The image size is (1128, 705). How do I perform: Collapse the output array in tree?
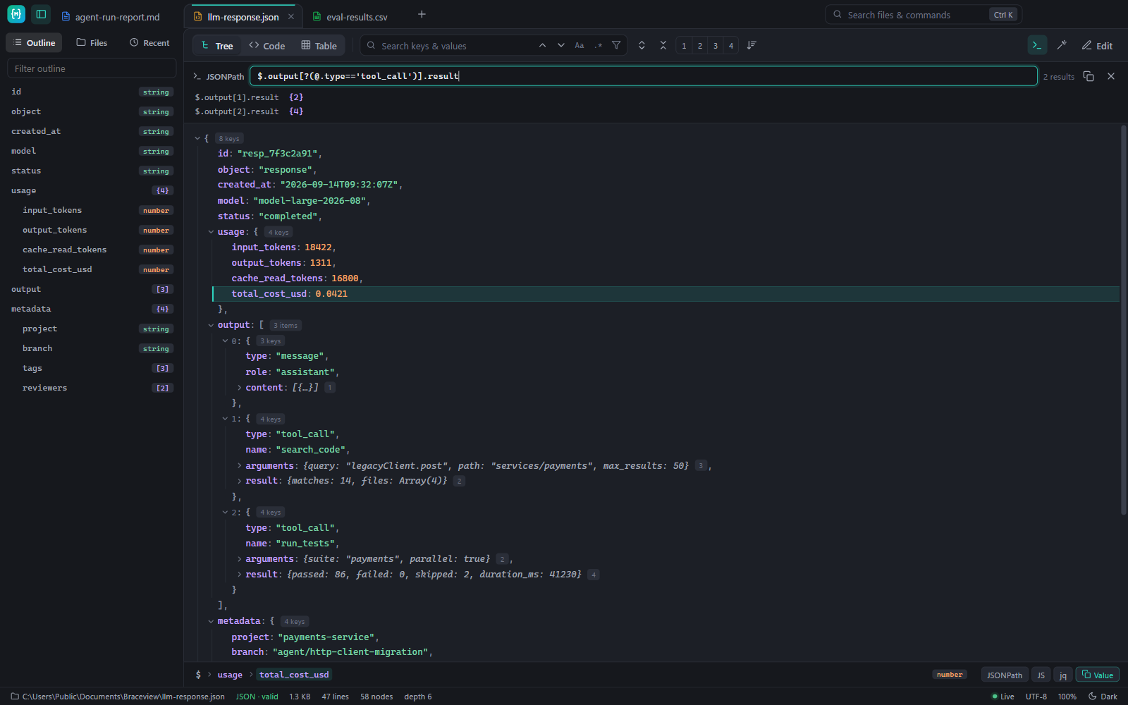coord(211,325)
